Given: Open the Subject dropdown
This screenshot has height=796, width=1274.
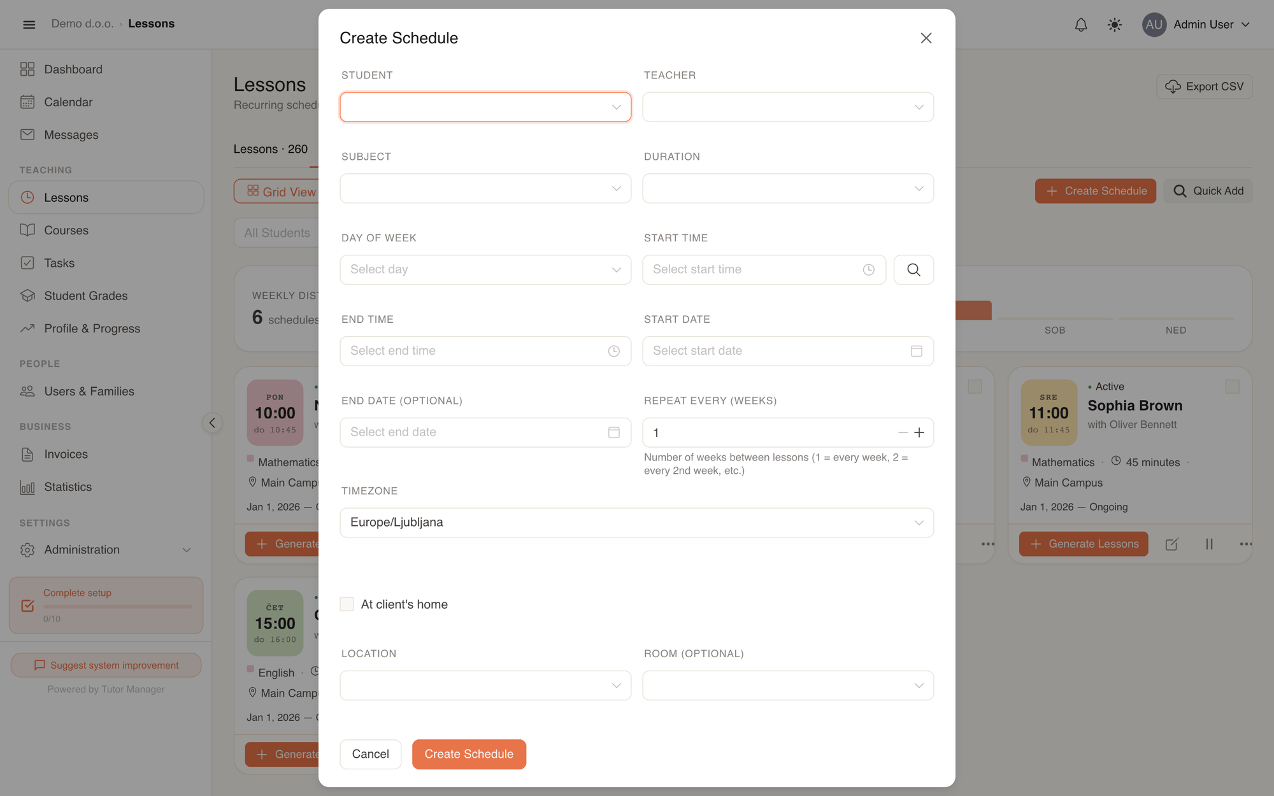Looking at the screenshot, I should click(x=485, y=188).
